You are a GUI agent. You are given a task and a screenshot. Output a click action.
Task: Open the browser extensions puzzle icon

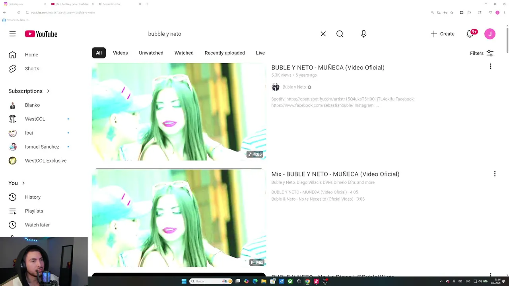point(469,12)
